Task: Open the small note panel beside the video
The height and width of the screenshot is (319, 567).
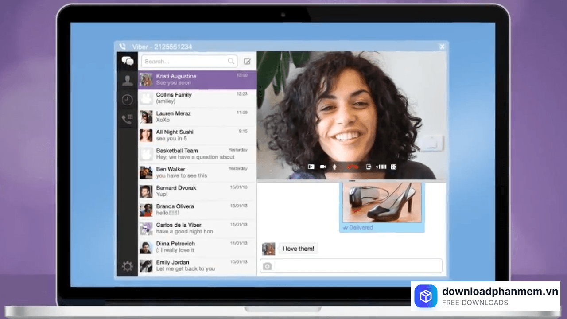Action: (x=432, y=143)
